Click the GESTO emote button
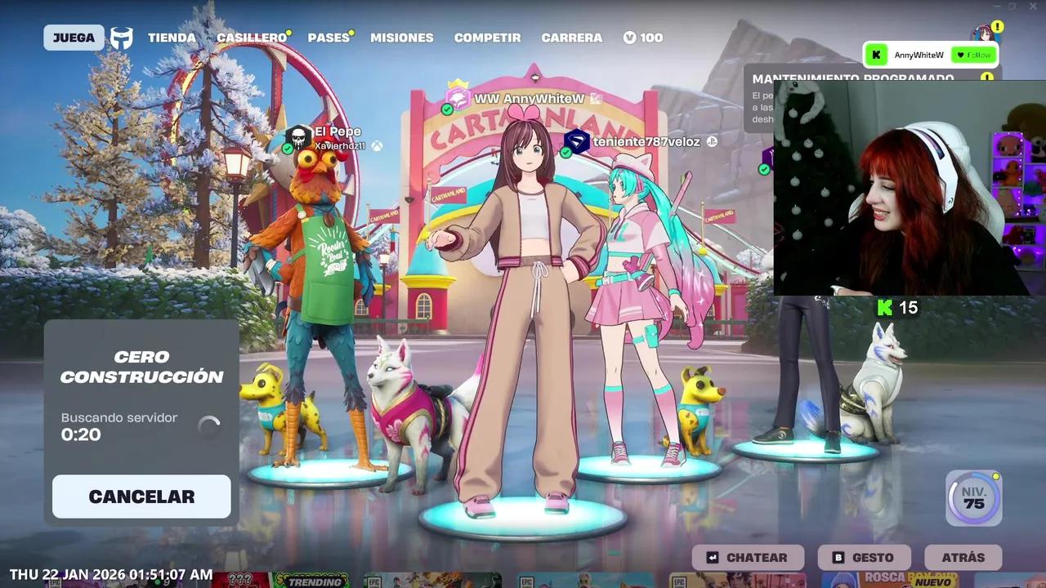 865,558
